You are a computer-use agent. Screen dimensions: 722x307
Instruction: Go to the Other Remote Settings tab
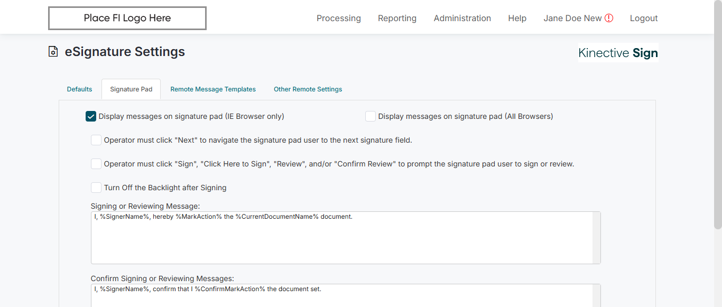[308, 89]
